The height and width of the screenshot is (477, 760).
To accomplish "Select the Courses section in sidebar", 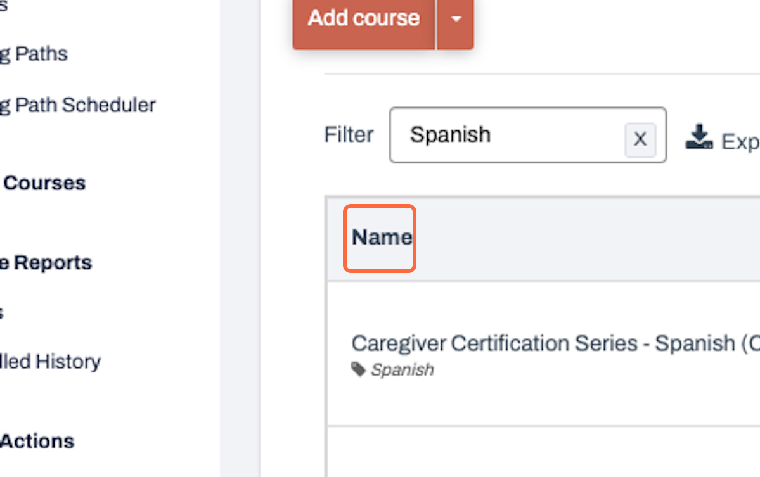I will pos(44,183).
